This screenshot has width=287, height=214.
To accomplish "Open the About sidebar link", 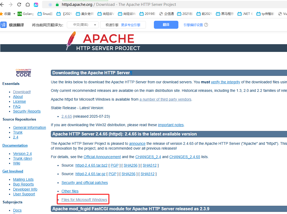I will point(18,97).
